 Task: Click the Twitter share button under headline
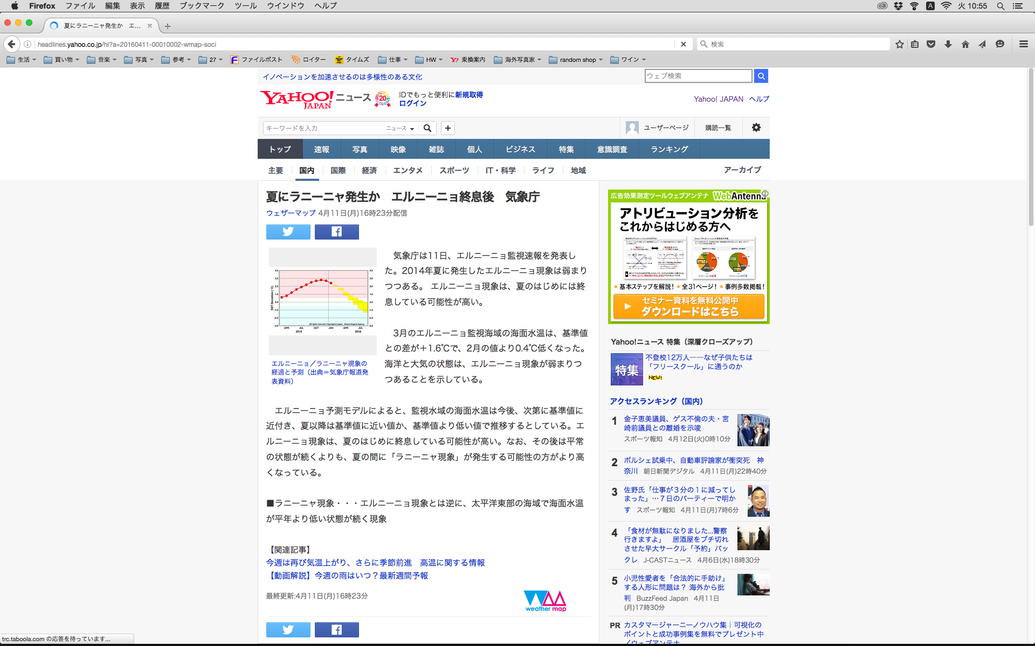click(288, 232)
